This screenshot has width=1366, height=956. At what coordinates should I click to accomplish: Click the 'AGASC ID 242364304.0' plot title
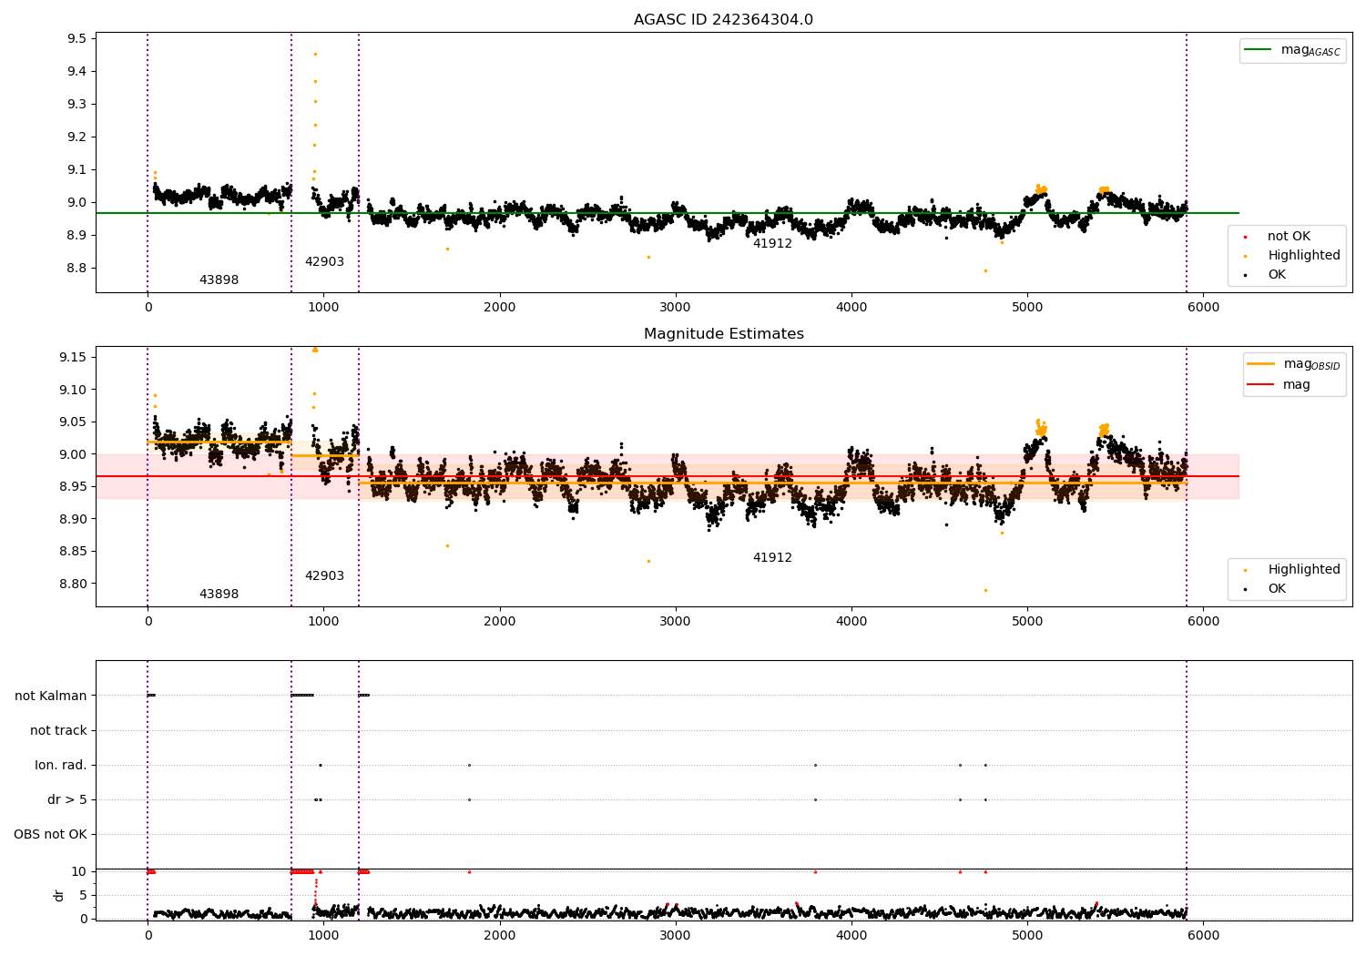[723, 20]
